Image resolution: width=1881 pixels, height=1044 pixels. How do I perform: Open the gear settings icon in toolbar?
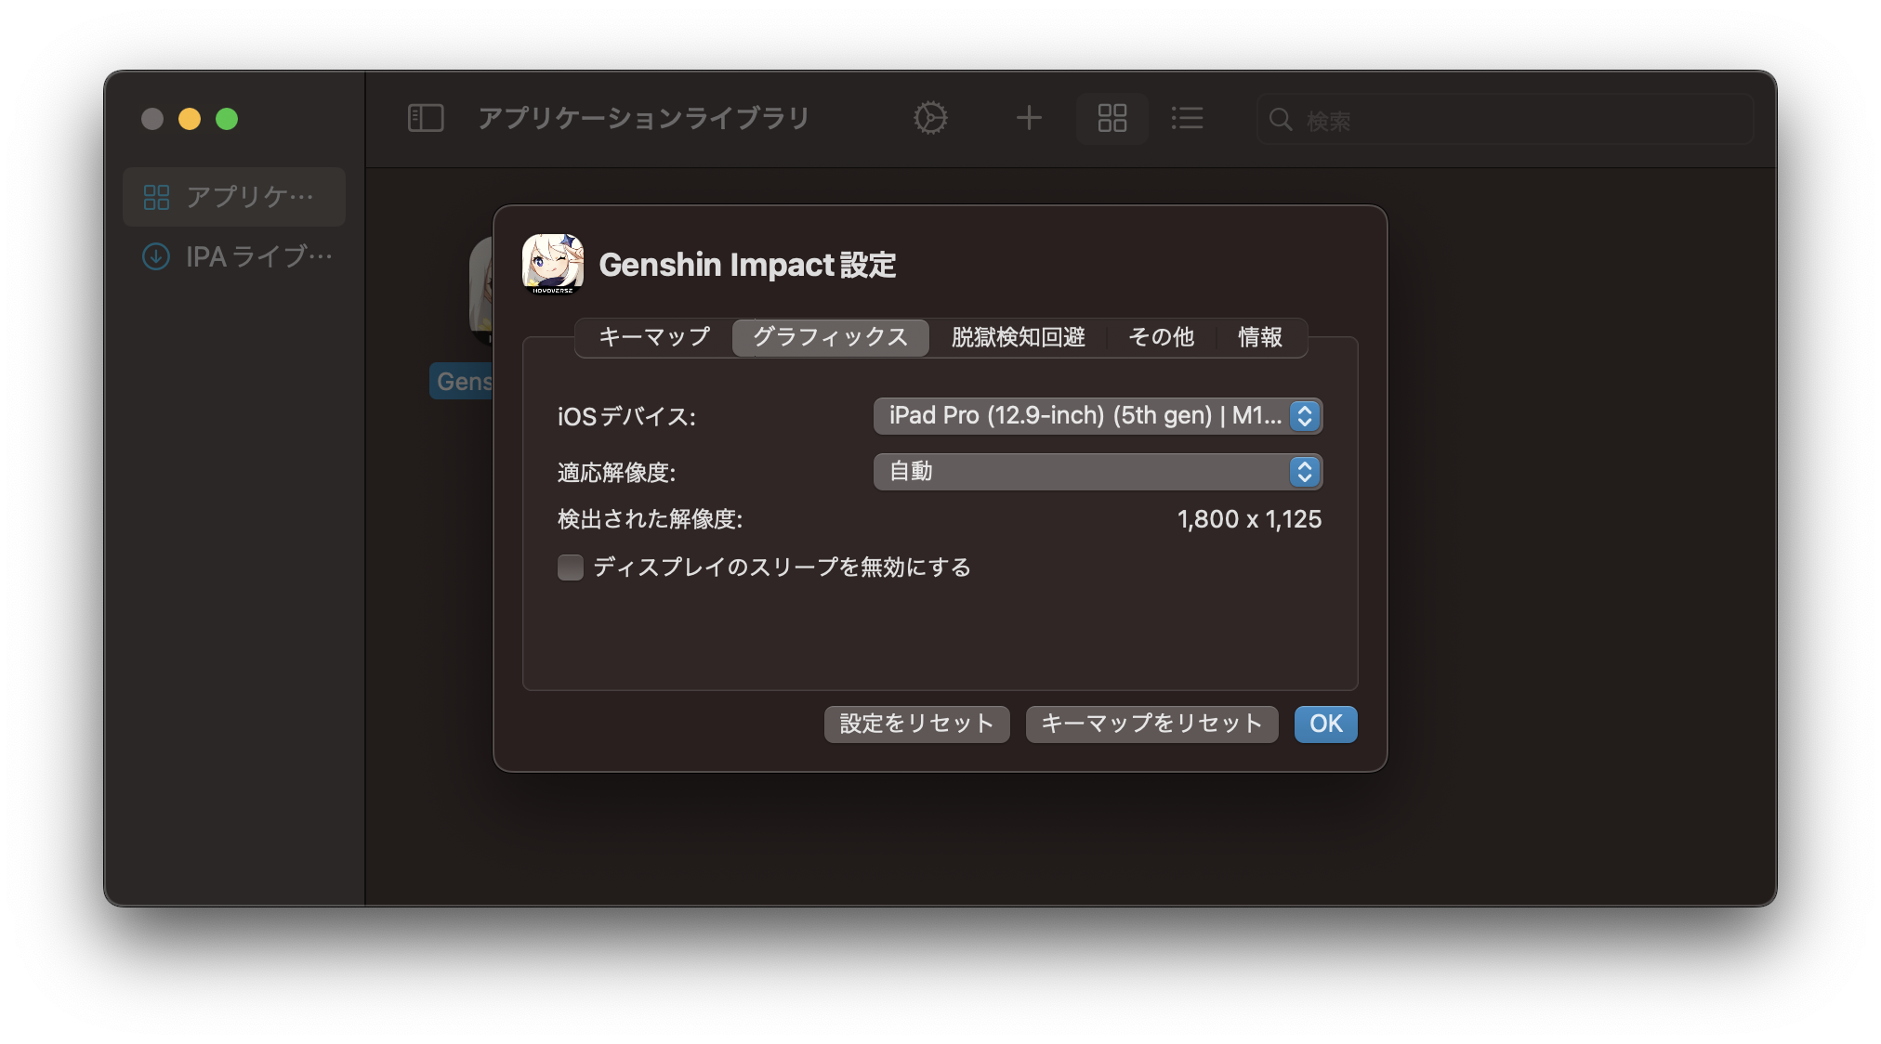point(930,118)
